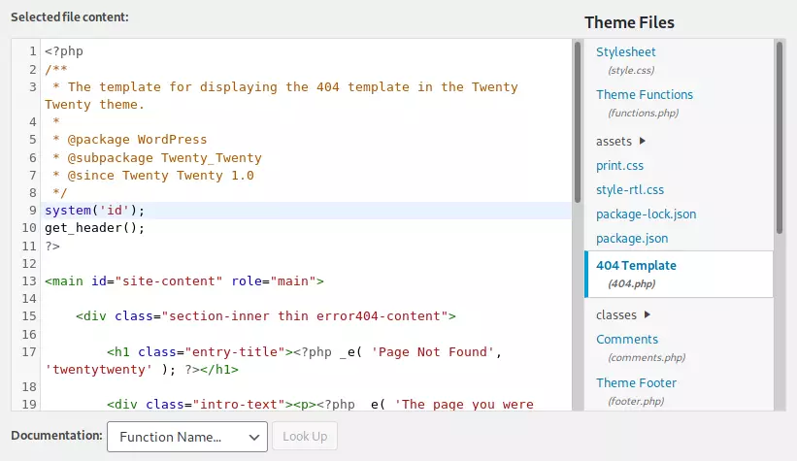Click the main site-content tag line

coord(184,281)
